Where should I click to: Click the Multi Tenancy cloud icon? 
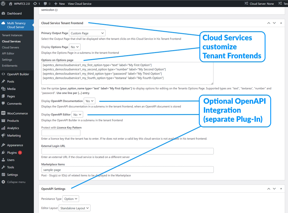[x=3, y=23]
